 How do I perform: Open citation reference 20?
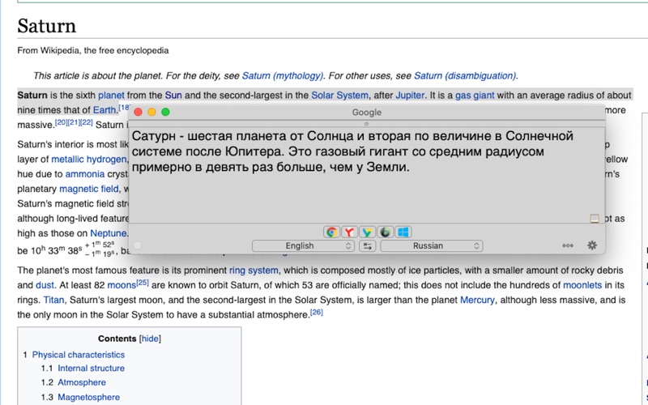pyautogui.click(x=61, y=122)
